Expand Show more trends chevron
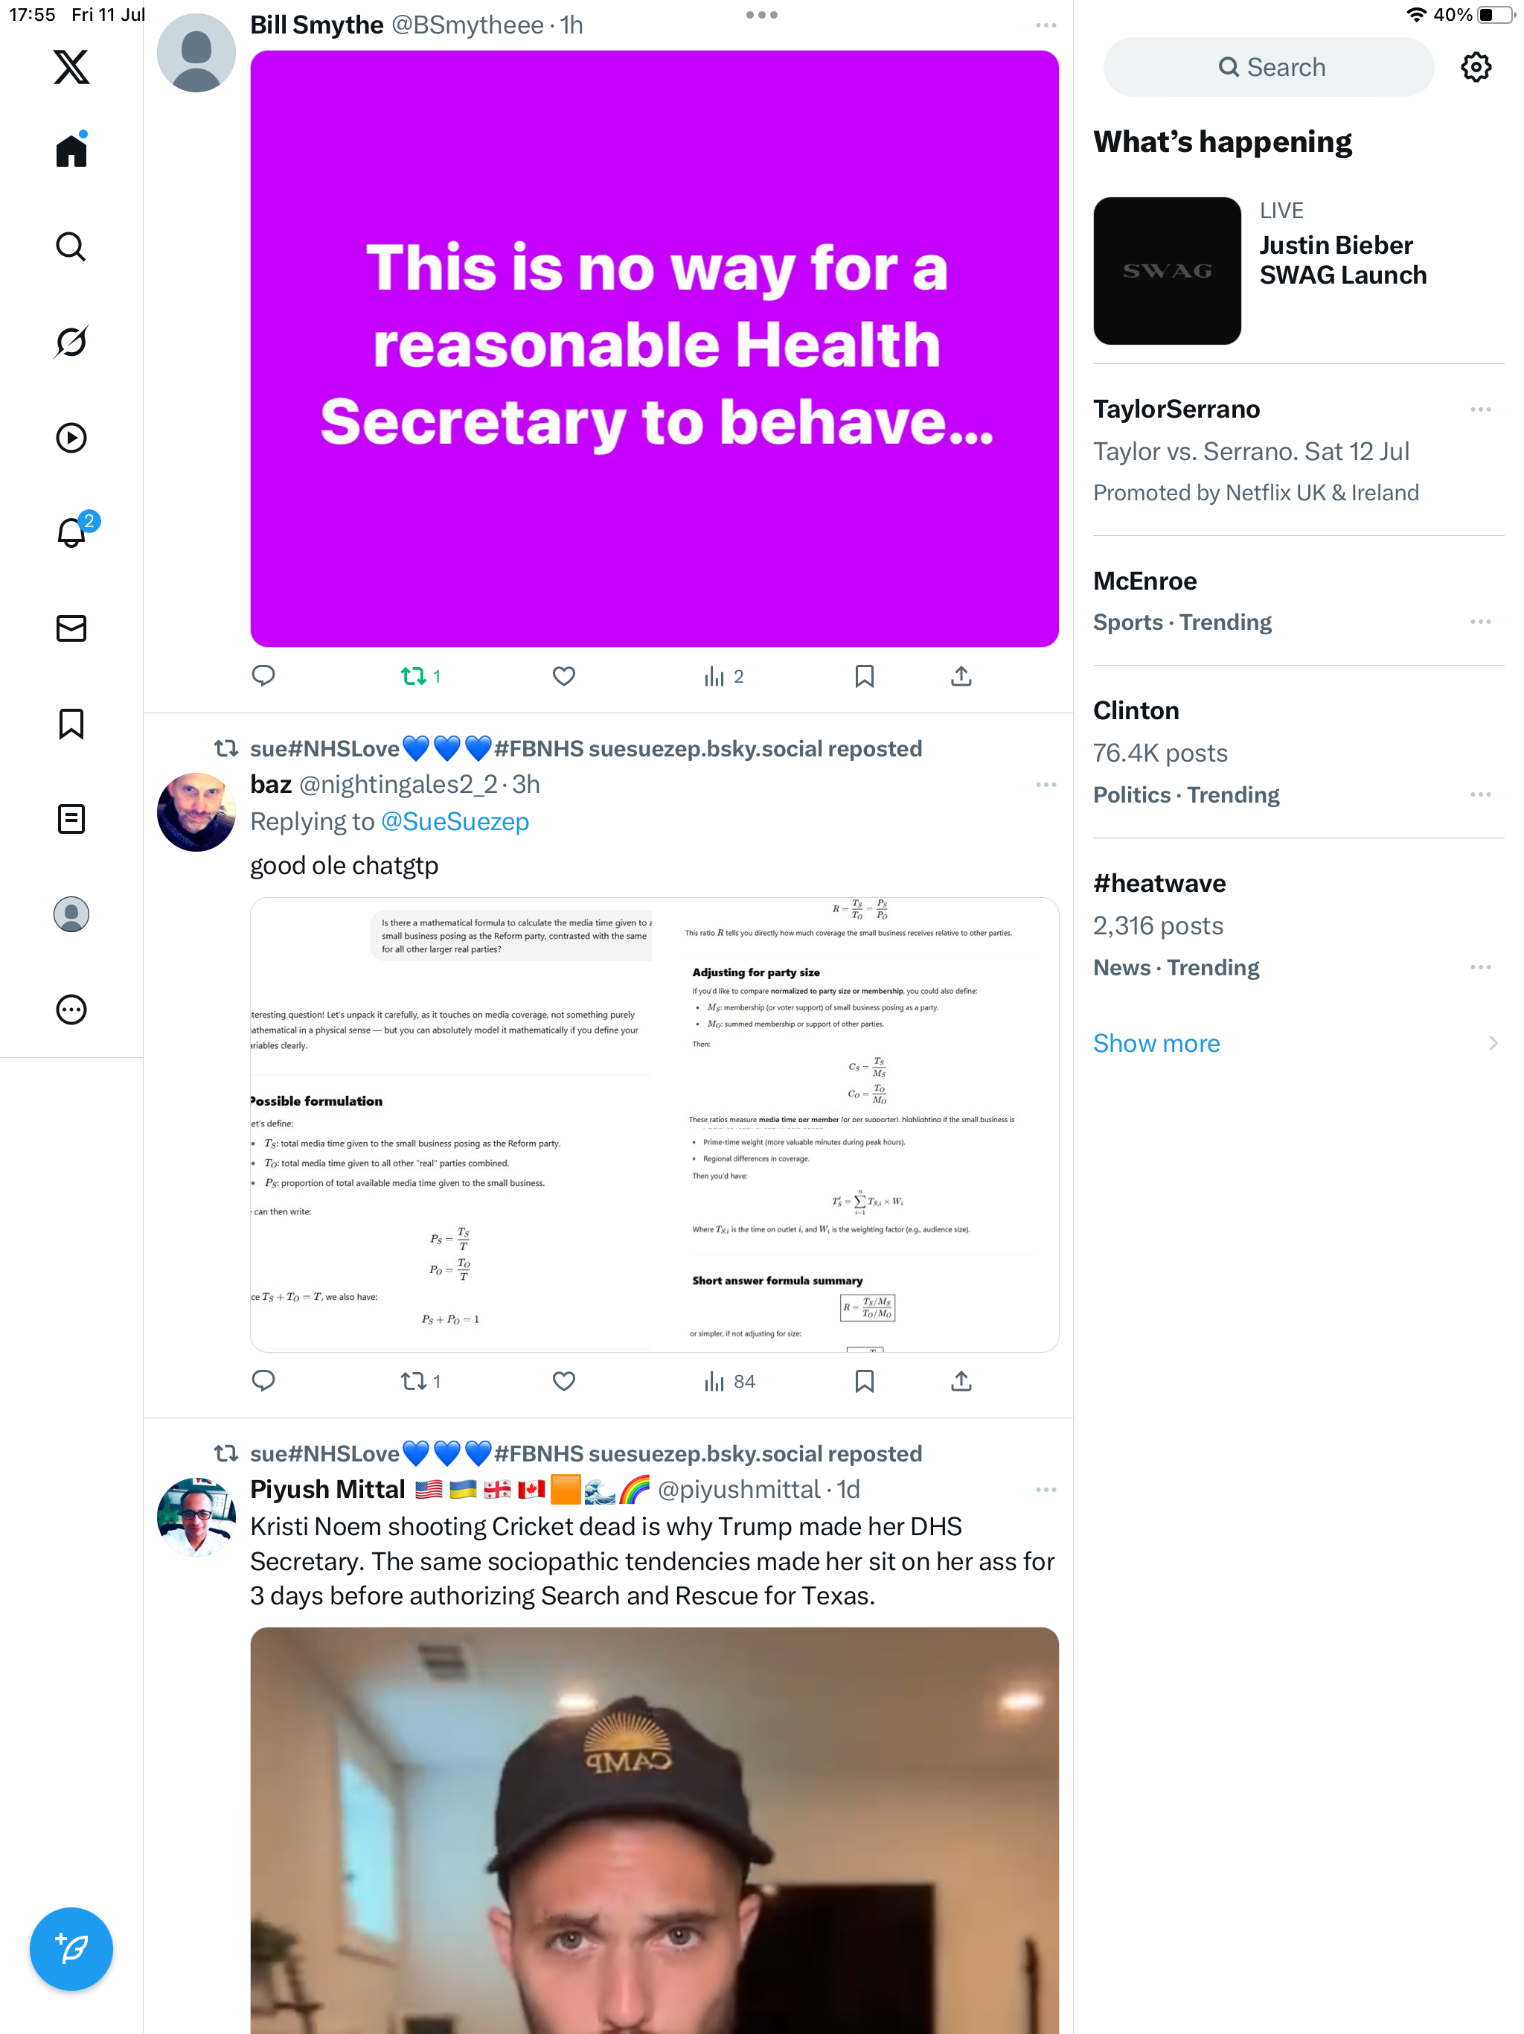The height and width of the screenshot is (2034, 1524). 1493,1043
